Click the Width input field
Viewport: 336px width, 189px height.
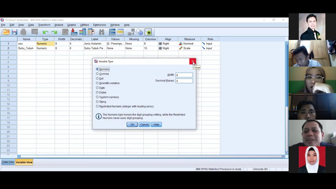point(184,75)
